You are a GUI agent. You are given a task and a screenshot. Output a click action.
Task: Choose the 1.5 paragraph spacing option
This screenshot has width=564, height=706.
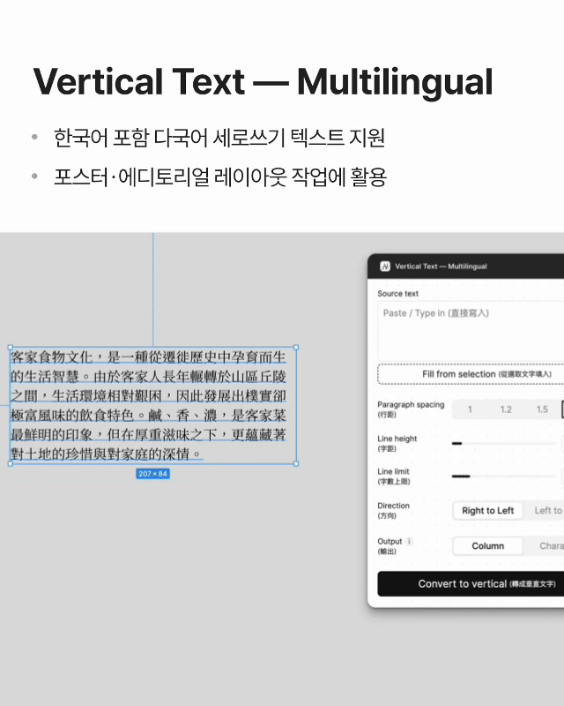click(542, 409)
